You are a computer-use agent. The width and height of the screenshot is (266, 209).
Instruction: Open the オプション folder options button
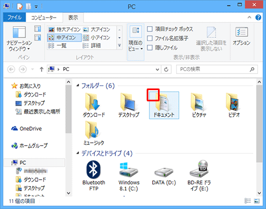(x=242, y=36)
